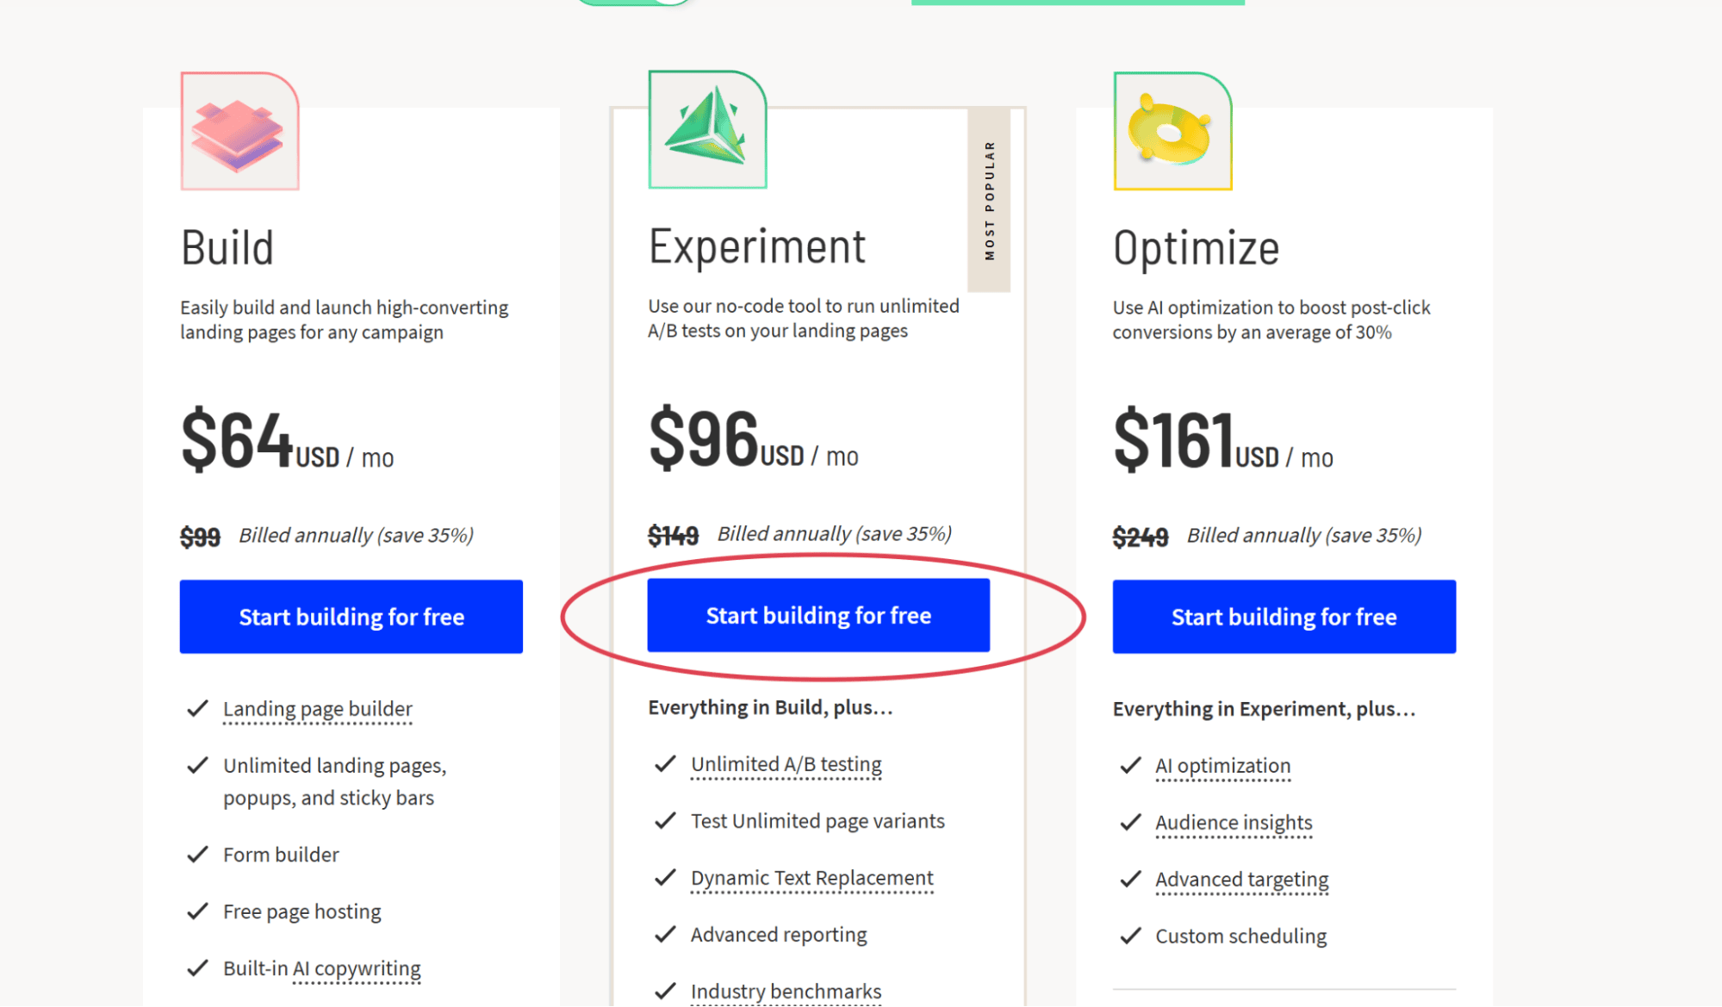Click the checkmark beside Unlimited A/B testing

(x=665, y=763)
